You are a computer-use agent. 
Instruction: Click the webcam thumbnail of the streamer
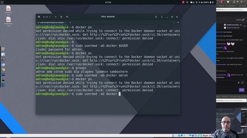(226, 127)
